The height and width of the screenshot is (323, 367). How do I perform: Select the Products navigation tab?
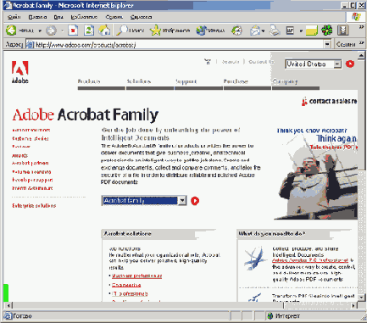[x=89, y=81]
